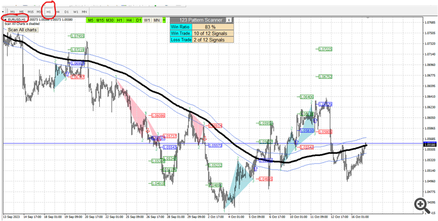Switch chart to W1 timeframe tab
Image resolution: width=438 pixels, height=221 pixels.
click(x=76, y=12)
